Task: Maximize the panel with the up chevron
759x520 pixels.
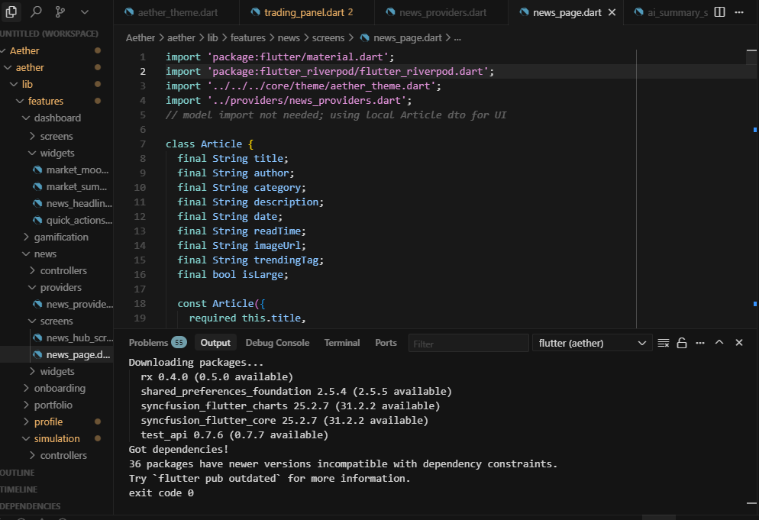Action: click(719, 343)
